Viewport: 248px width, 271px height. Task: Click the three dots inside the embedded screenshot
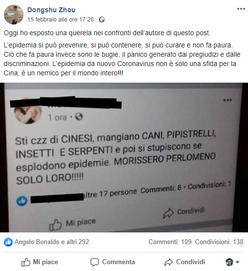click(227, 100)
